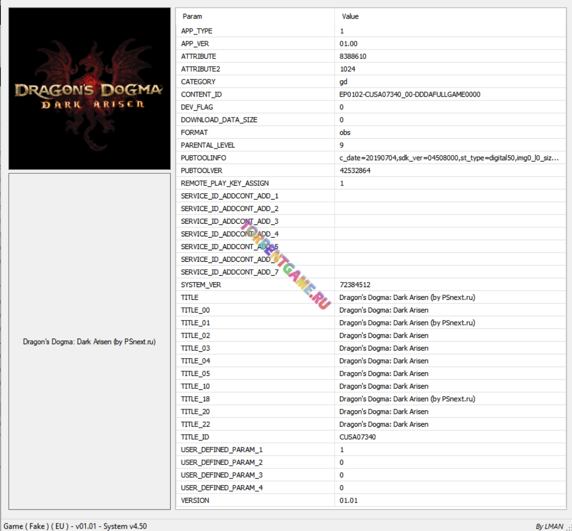Viewport: 572px width, 531px height.
Task: Click the VERSION value 01.01
Action: point(349,500)
